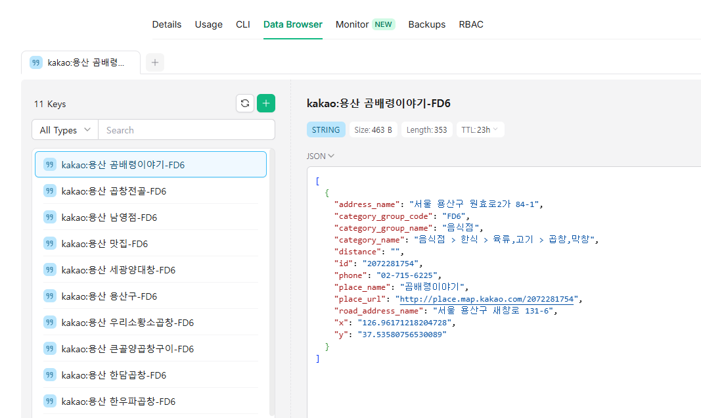Click the refresh keys icon
This screenshot has height=418, width=701.
pos(245,103)
